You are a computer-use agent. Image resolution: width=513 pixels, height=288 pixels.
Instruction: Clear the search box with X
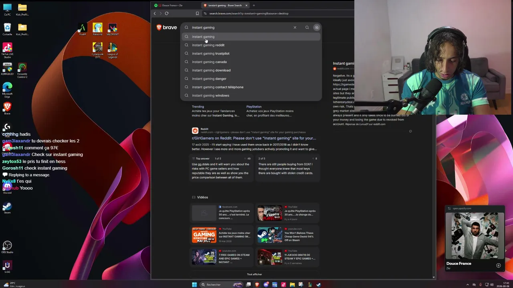tap(295, 28)
